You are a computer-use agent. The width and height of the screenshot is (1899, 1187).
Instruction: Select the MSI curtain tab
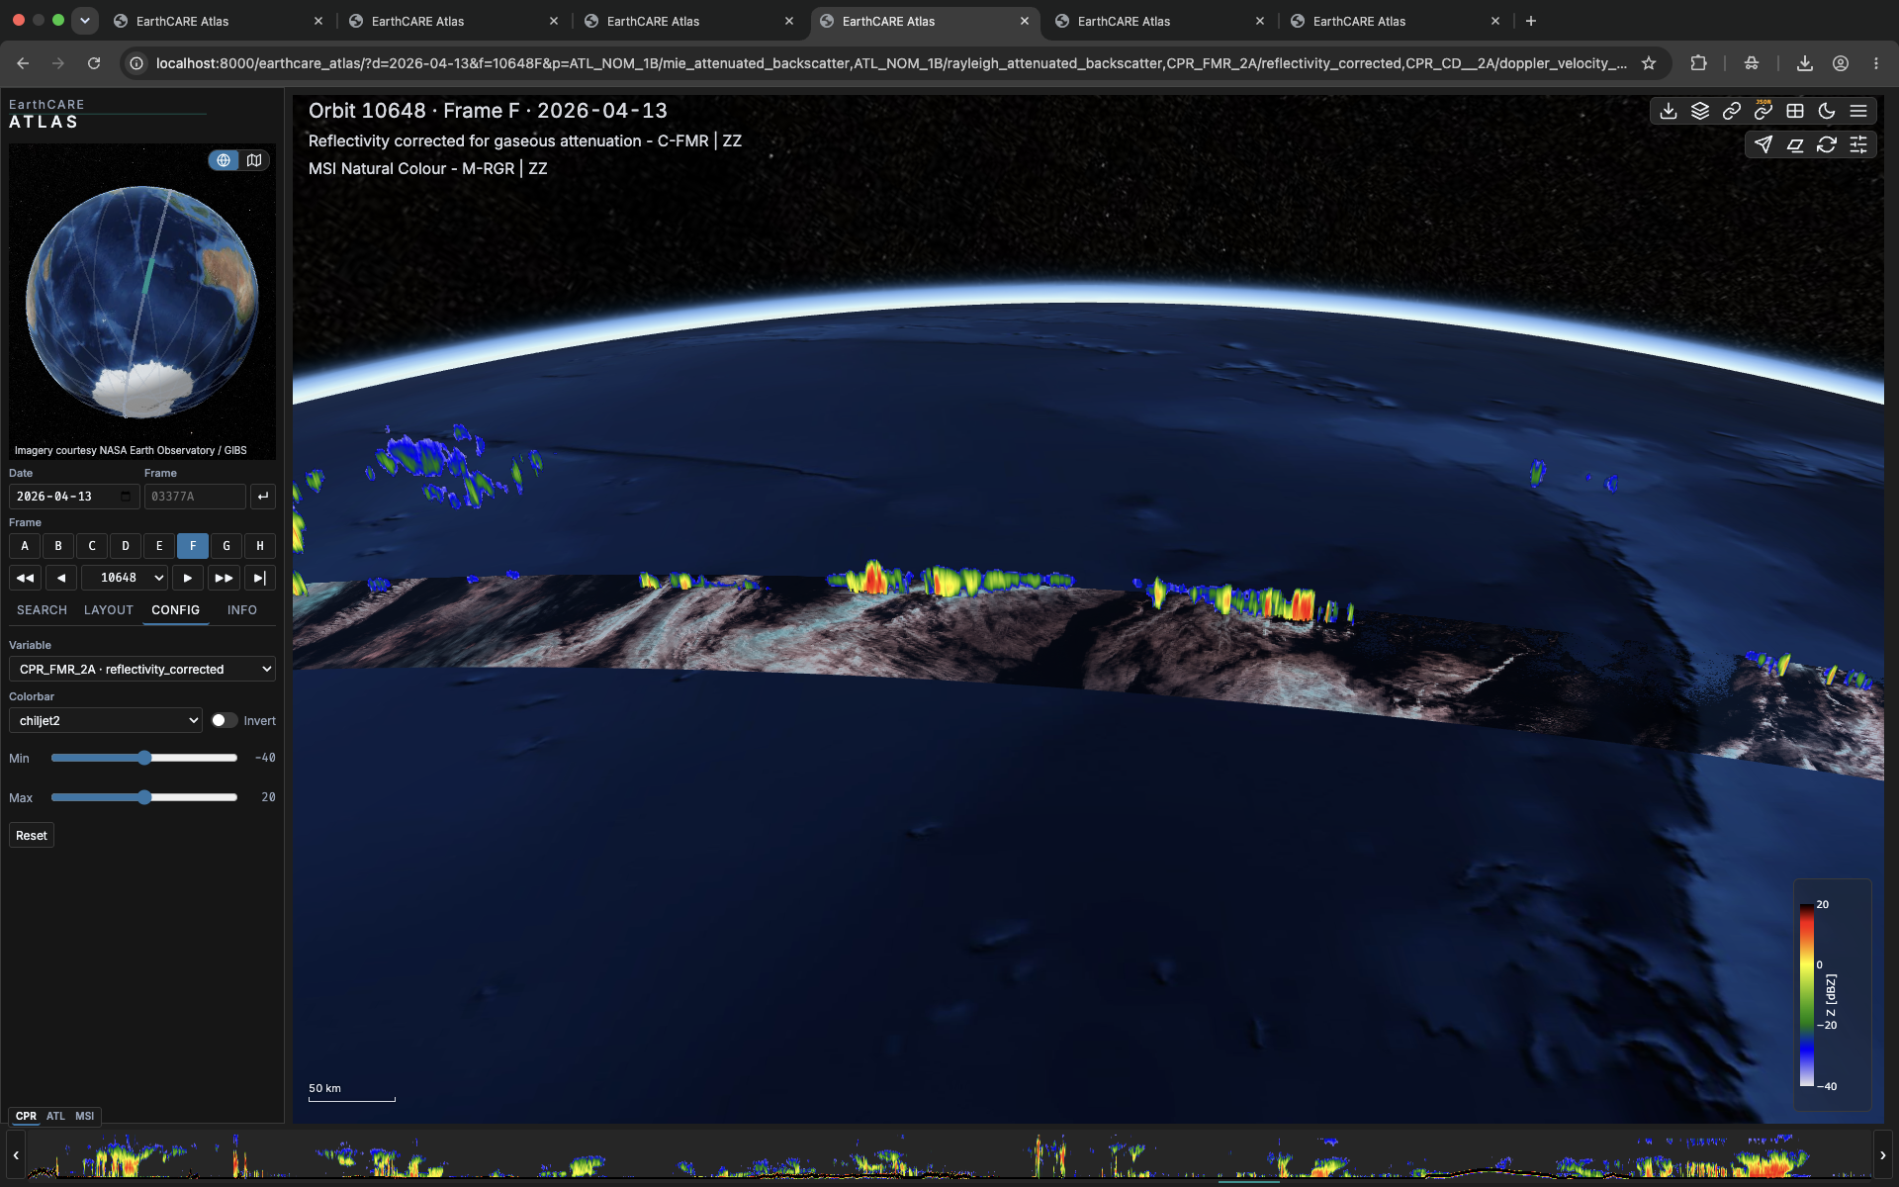click(x=85, y=1116)
